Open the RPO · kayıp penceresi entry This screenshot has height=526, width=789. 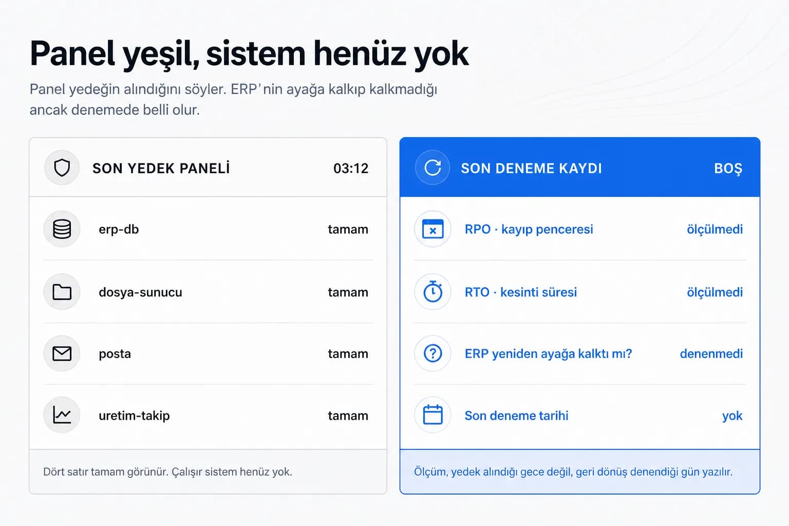[x=529, y=229]
